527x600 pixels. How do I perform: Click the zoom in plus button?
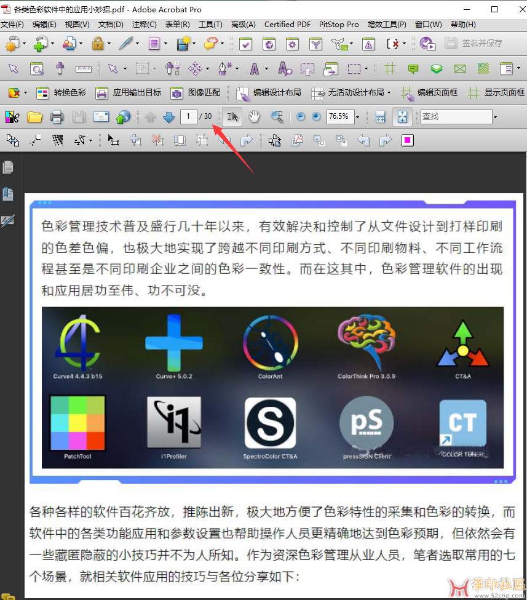[316, 117]
